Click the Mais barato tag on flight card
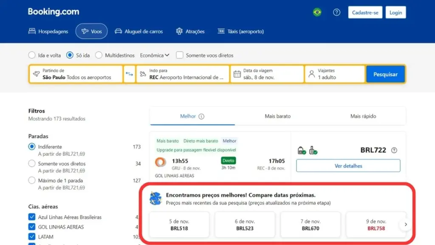 [167, 141]
